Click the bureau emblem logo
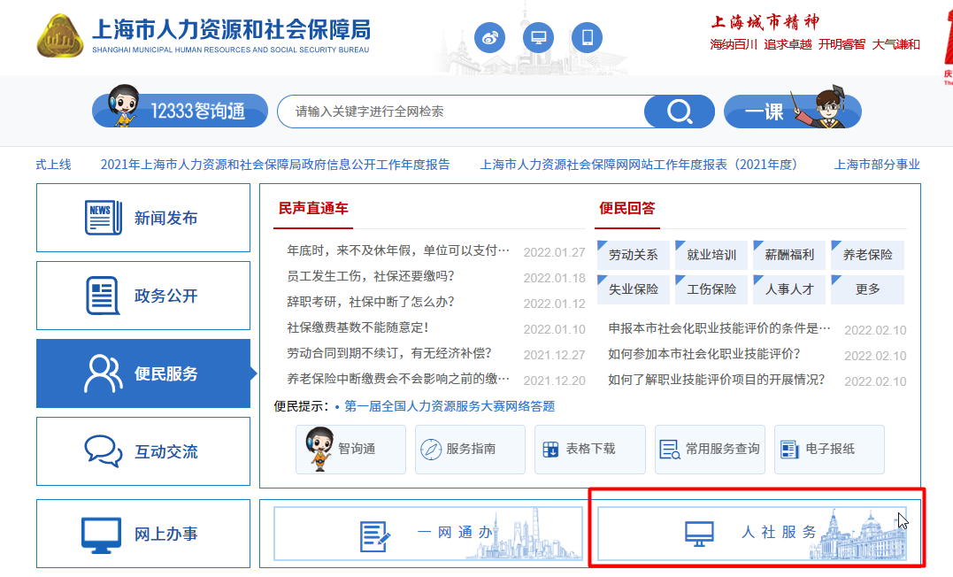 (x=59, y=36)
